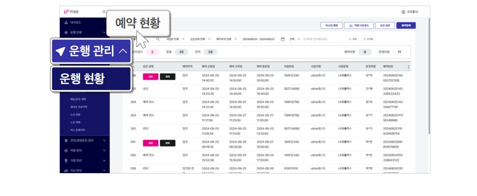Click black 반려 button in row 261
477x196 pixels.
(x=168, y=143)
